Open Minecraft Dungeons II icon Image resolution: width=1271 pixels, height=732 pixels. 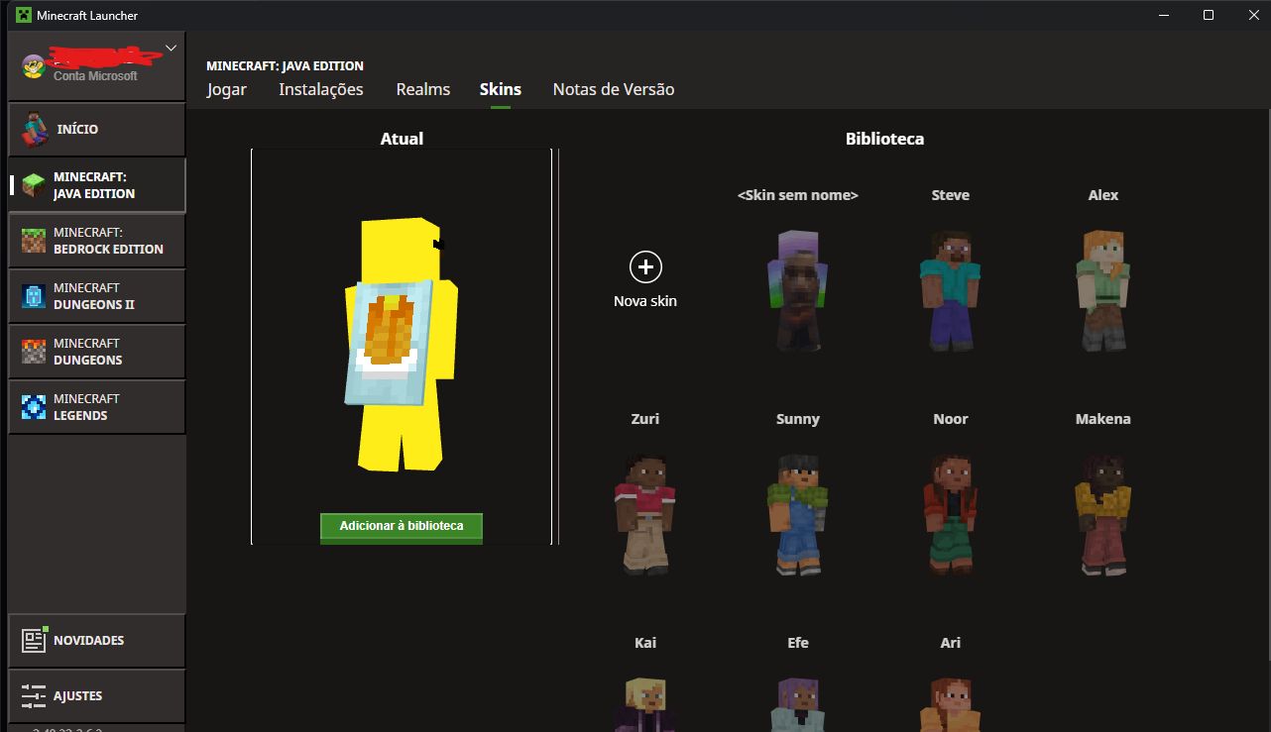pyautogui.click(x=34, y=296)
